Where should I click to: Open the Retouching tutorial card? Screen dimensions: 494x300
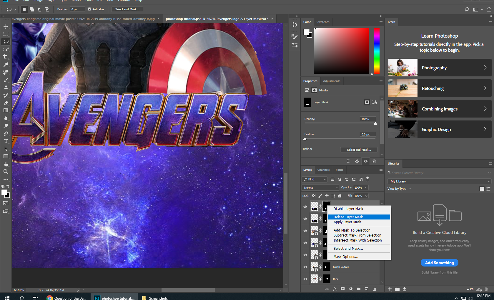440,88
